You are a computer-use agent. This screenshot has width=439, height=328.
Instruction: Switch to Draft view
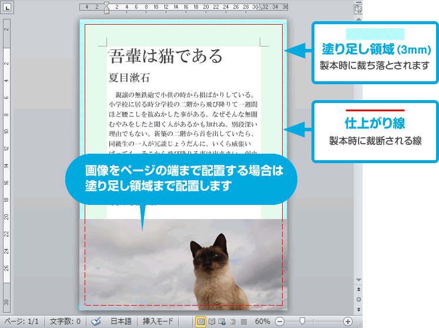[244, 322]
